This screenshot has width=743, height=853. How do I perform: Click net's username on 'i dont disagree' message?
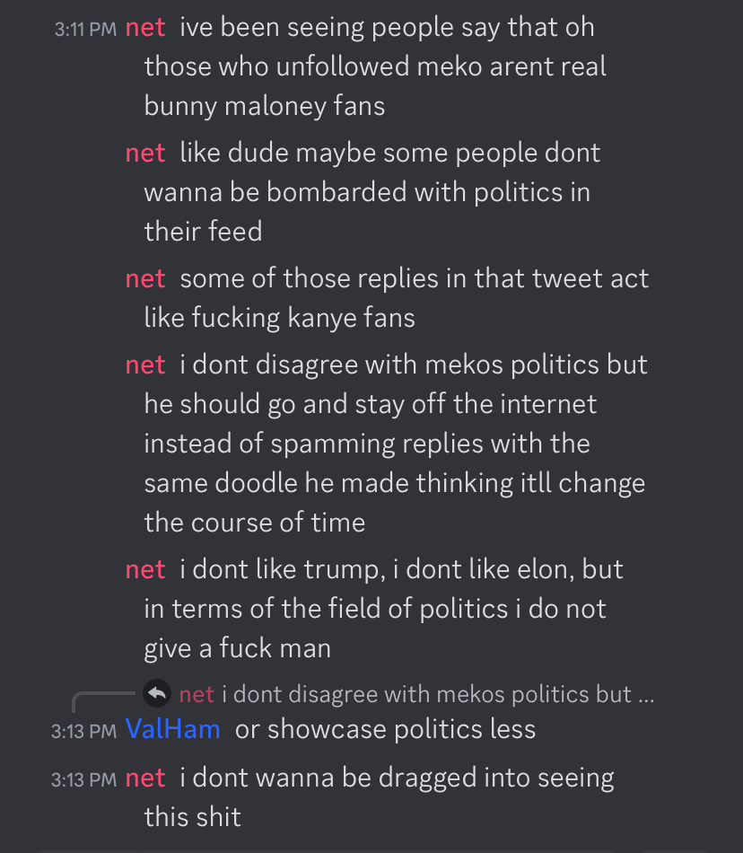click(x=145, y=365)
